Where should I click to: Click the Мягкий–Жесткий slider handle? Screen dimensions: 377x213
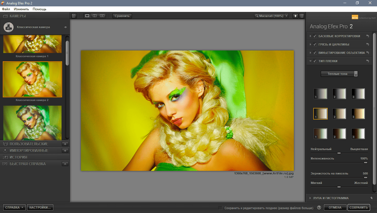(339, 187)
